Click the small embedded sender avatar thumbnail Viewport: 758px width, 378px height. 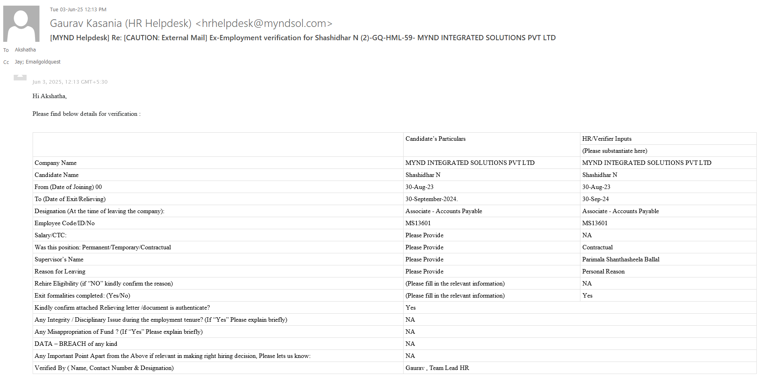20,77
